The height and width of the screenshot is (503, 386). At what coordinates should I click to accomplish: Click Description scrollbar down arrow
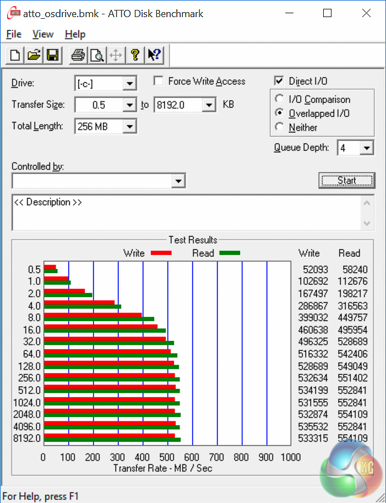point(367,223)
